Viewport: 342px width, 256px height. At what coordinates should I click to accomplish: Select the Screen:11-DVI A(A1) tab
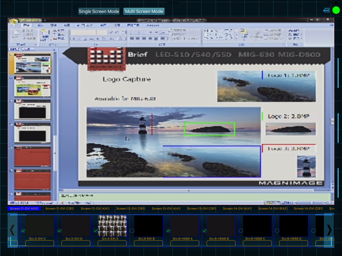(24, 209)
